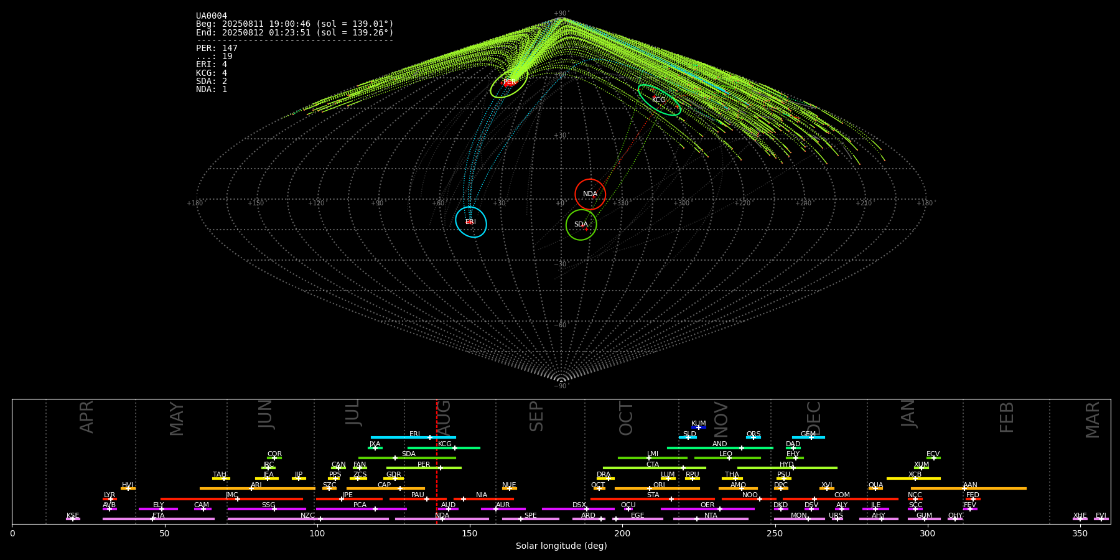
Task: Click the green SDA radiant circle on sky map
Action: tap(581, 225)
